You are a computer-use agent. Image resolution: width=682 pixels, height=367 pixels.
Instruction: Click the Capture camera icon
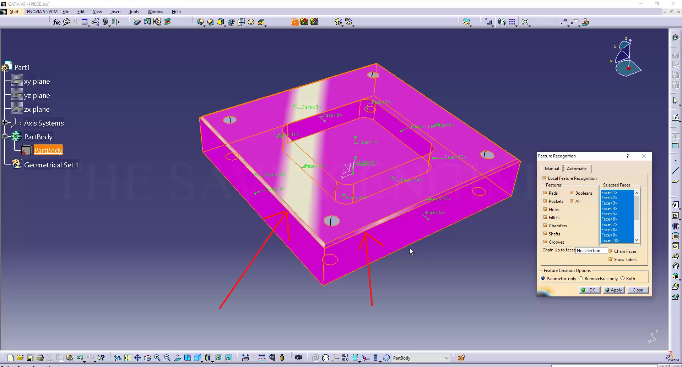pos(299,358)
